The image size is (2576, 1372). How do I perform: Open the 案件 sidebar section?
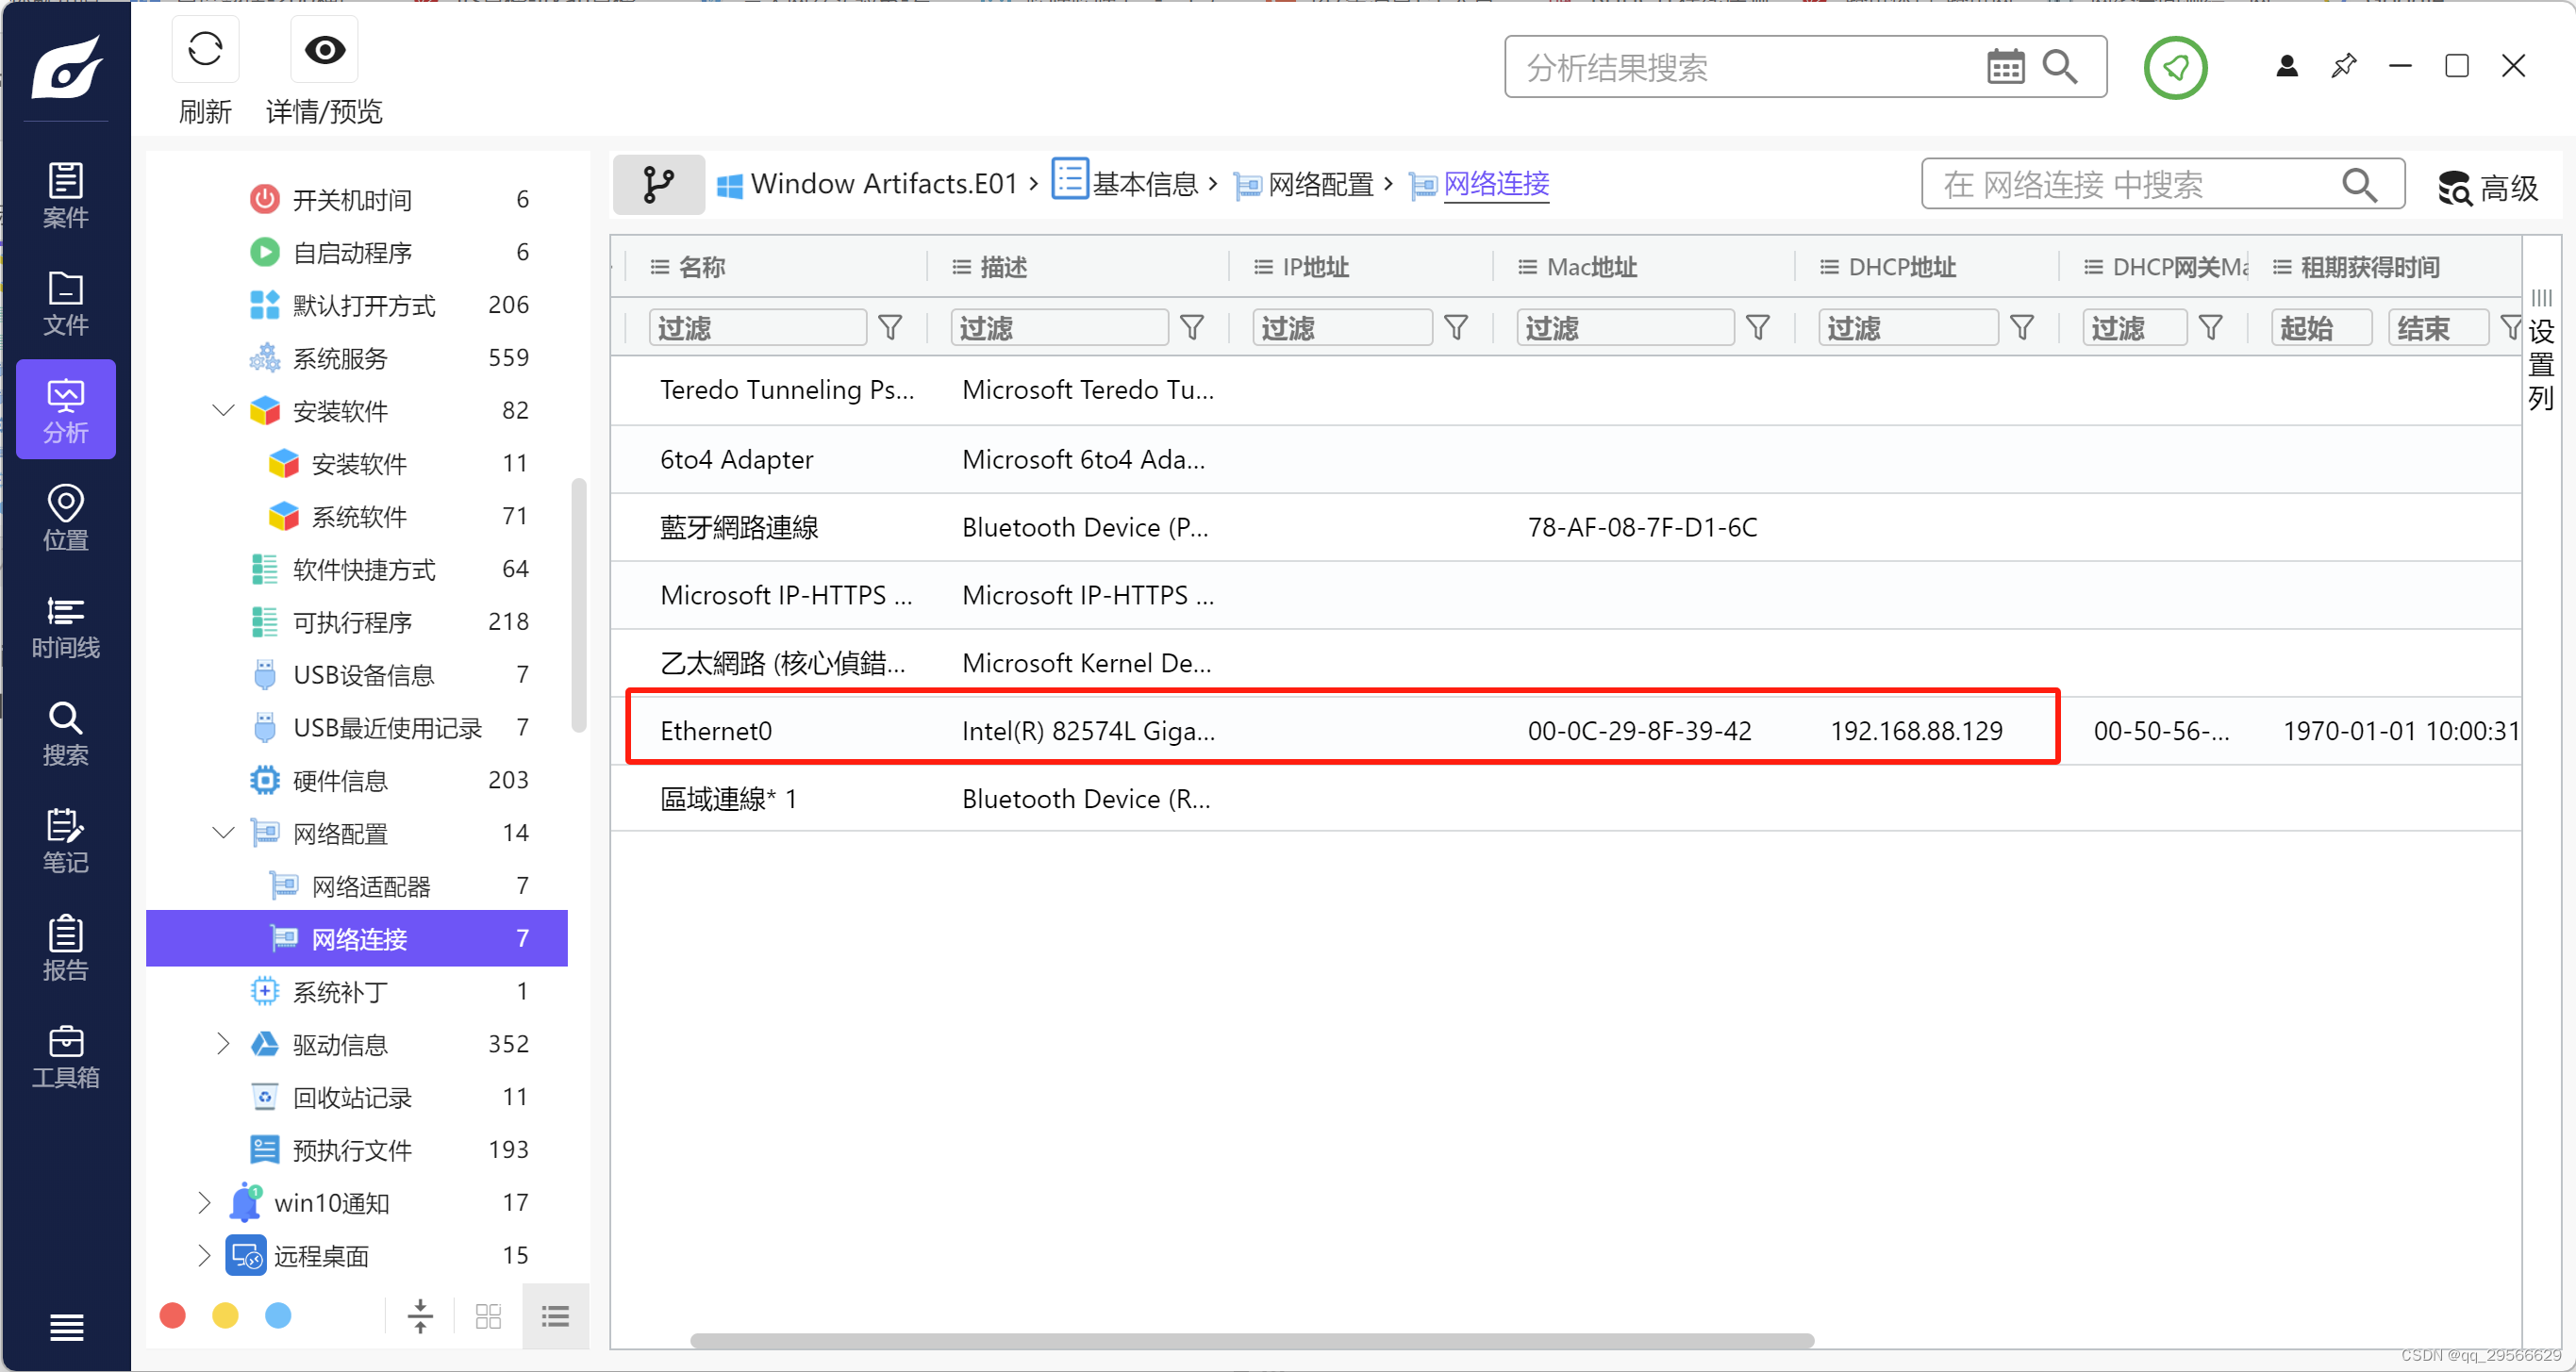[x=66, y=196]
